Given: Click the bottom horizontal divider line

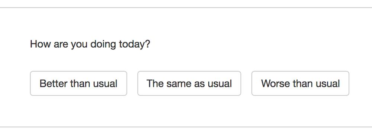Looking at the screenshot, I should [x=186, y=127].
